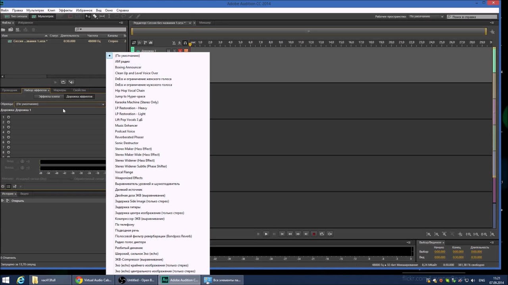Toggle the rack power button at panel bottom

pyautogui.click(x=3, y=186)
